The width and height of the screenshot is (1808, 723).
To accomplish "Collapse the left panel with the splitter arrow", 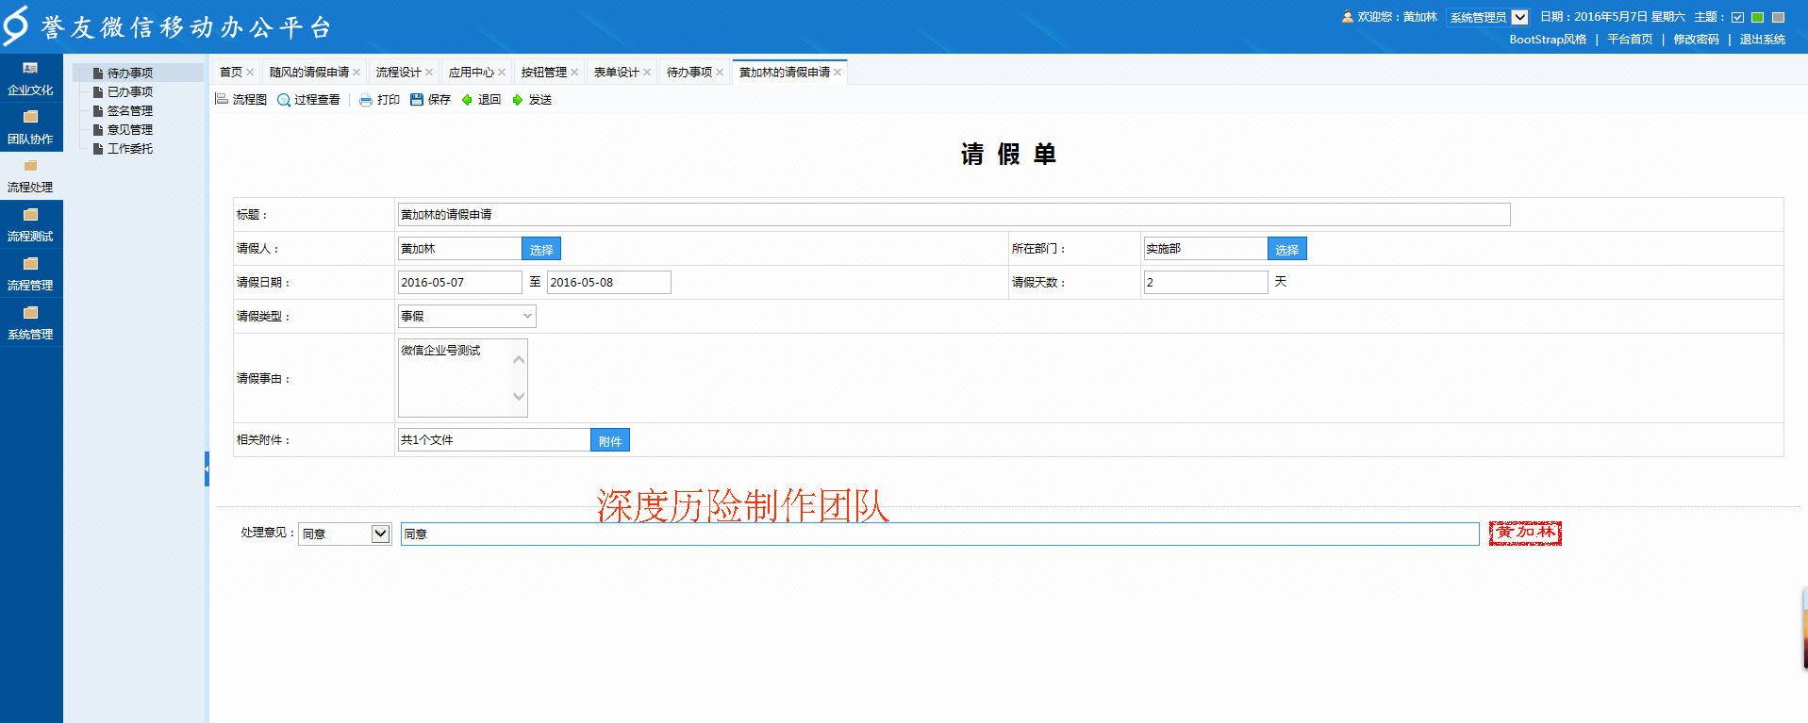I will pos(207,468).
